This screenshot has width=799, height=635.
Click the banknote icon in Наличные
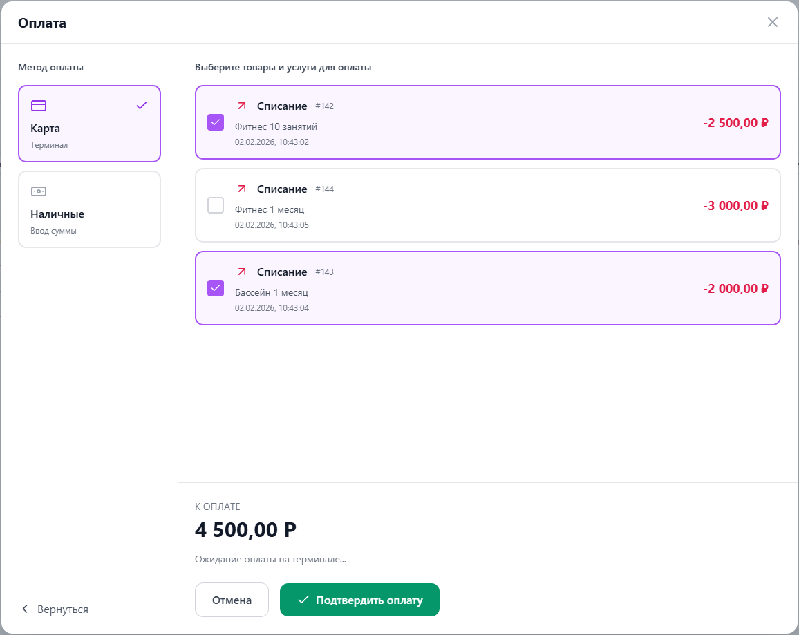click(39, 191)
